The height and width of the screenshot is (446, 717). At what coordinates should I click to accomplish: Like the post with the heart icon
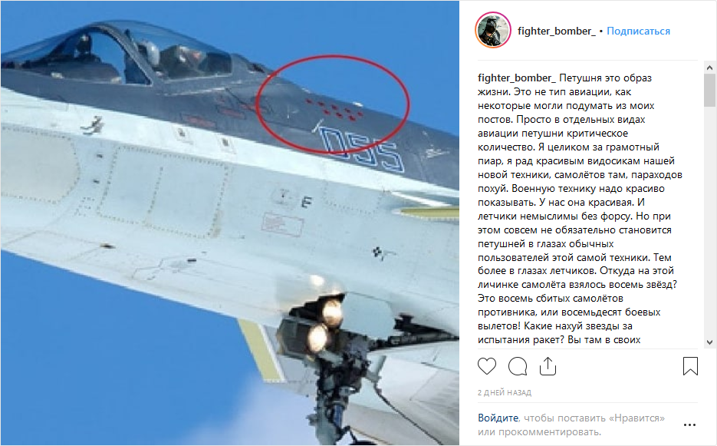point(486,366)
